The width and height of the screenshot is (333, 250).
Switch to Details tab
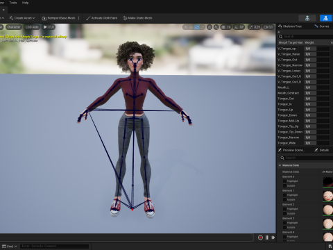(x=322, y=150)
